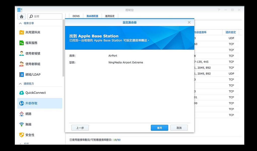Open 網域/LDAP icon
Viewport: 257px width, 151px height.
point(22,74)
